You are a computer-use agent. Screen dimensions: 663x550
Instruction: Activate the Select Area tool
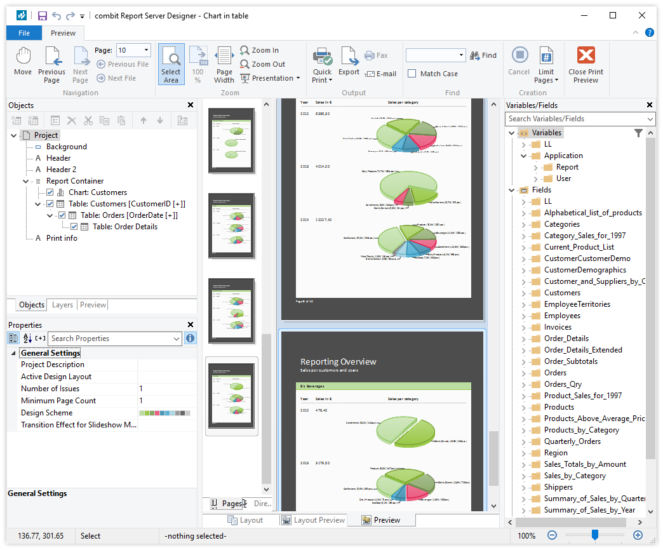[171, 64]
